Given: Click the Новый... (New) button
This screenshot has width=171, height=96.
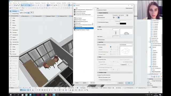Looking at the screenshot, I should pos(77,83).
